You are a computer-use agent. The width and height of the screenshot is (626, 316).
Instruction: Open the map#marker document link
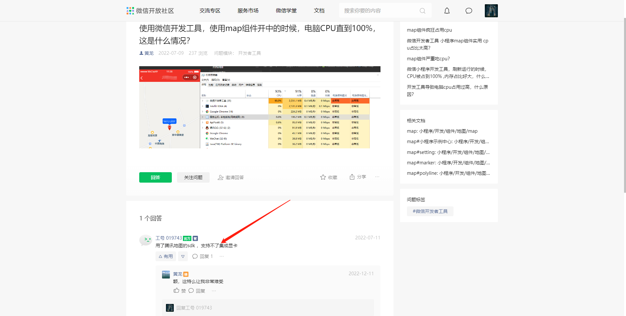pos(448,163)
